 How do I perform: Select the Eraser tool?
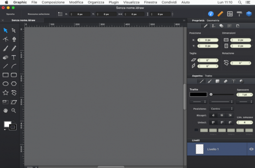click(x=5, y=57)
